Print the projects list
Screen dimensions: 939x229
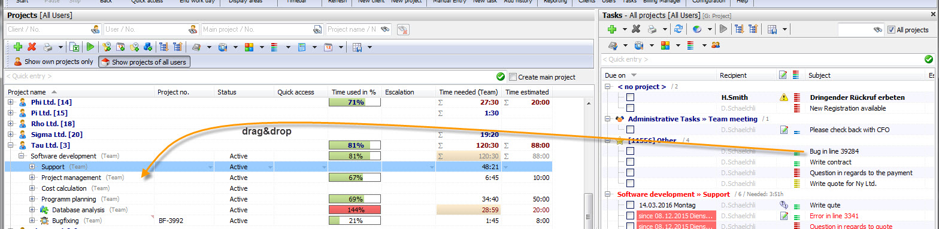[x=47, y=47]
